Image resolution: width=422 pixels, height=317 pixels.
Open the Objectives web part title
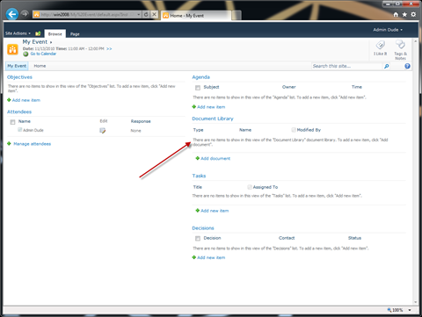coord(19,77)
